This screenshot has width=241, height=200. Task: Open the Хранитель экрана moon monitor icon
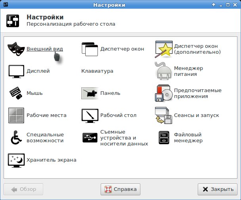point(16,160)
